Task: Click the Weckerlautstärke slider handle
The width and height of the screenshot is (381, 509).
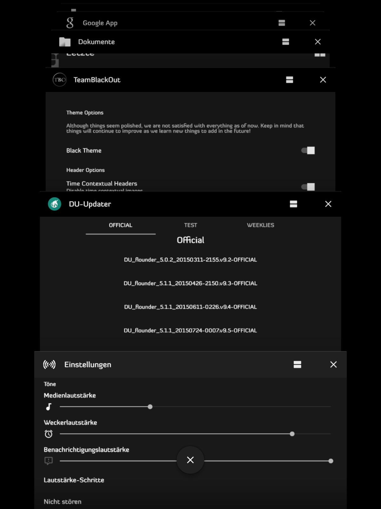Action: (x=292, y=434)
